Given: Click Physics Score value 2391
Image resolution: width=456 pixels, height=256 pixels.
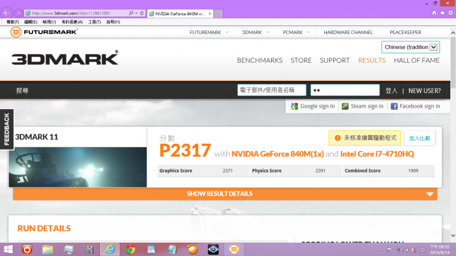Looking at the screenshot, I should [x=320, y=170].
